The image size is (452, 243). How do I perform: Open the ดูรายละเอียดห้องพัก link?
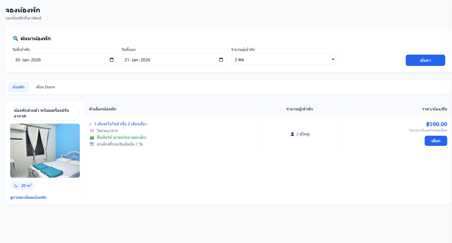click(28, 197)
